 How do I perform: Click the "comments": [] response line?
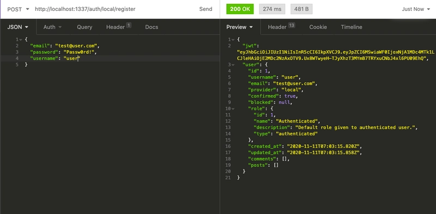coord(269,159)
